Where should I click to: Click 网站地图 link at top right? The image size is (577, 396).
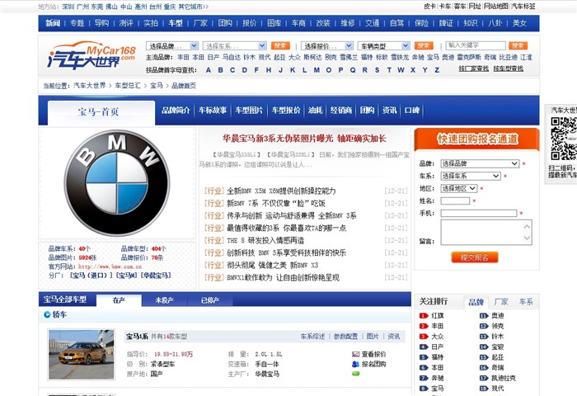point(495,7)
